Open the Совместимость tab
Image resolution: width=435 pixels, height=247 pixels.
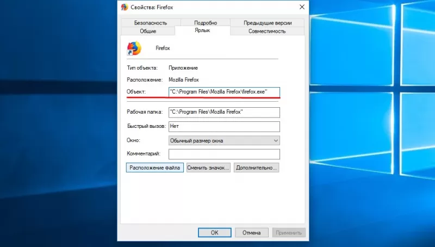267,31
